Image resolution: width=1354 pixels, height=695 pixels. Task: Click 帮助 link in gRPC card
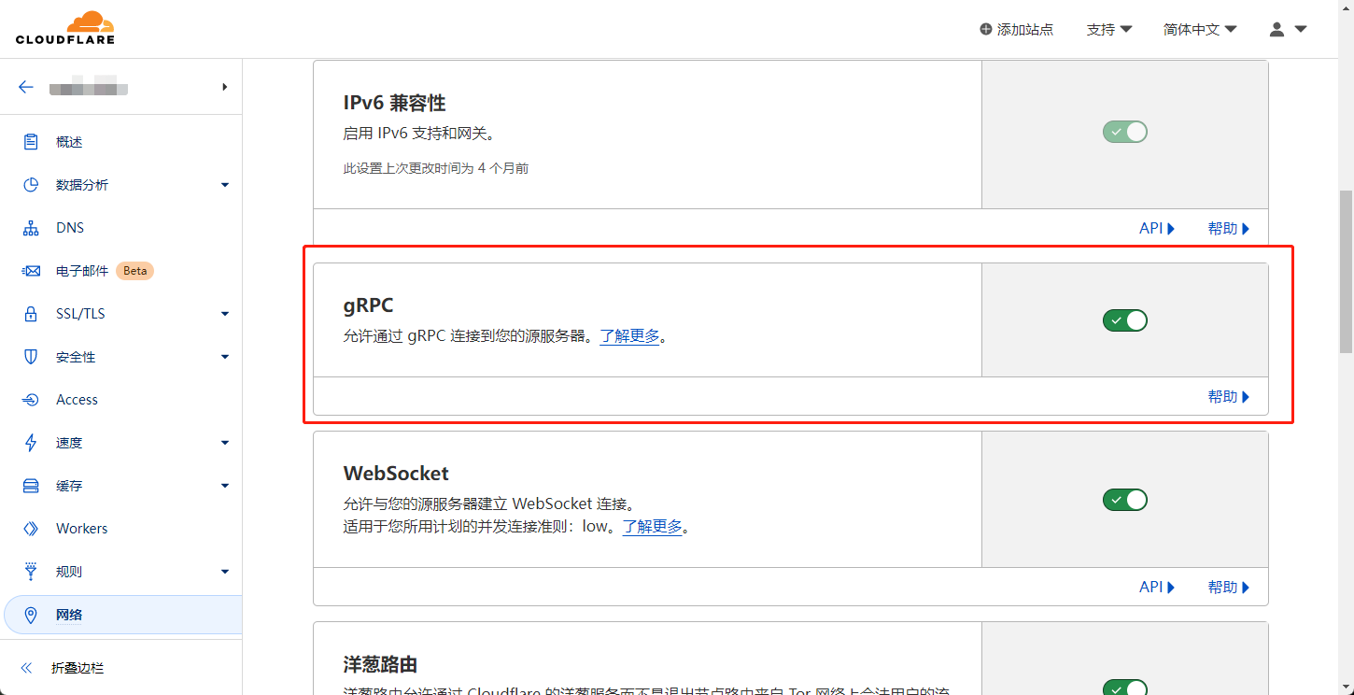(x=1229, y=397)
